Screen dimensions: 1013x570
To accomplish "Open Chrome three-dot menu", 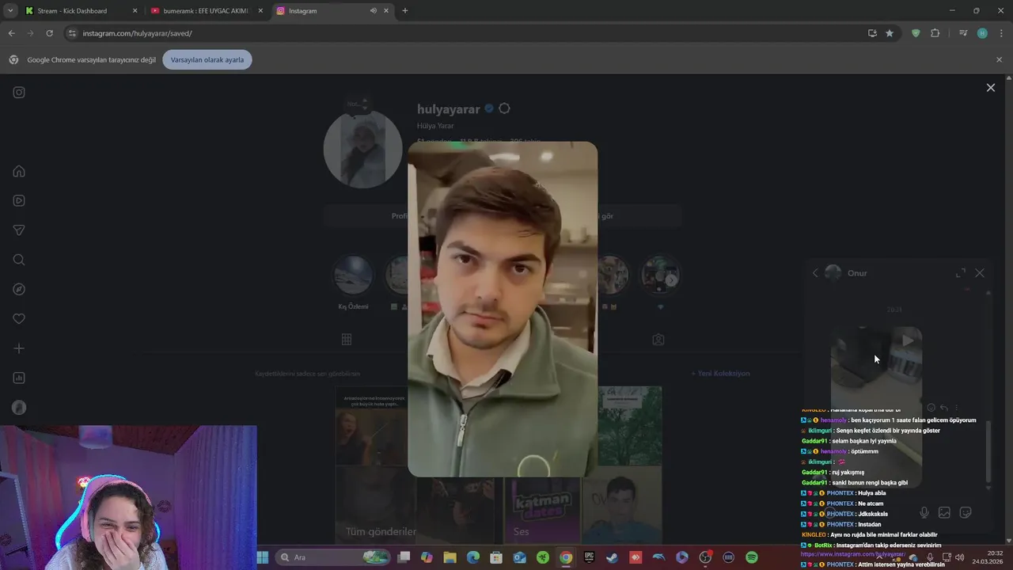I will tap(1001, 33).
